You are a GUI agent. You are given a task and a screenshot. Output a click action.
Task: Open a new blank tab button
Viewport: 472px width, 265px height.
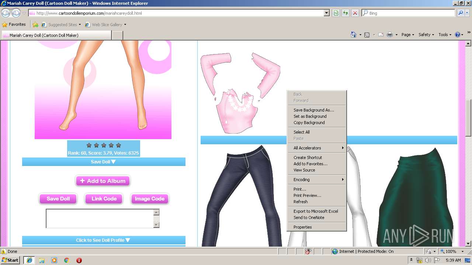(117, 35)
